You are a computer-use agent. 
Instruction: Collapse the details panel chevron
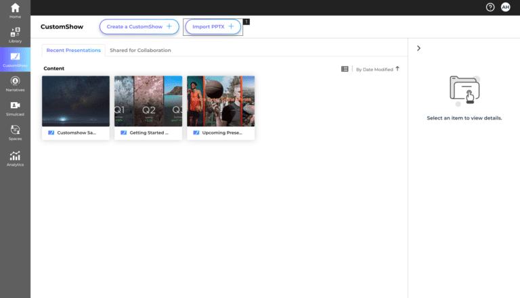418,49
